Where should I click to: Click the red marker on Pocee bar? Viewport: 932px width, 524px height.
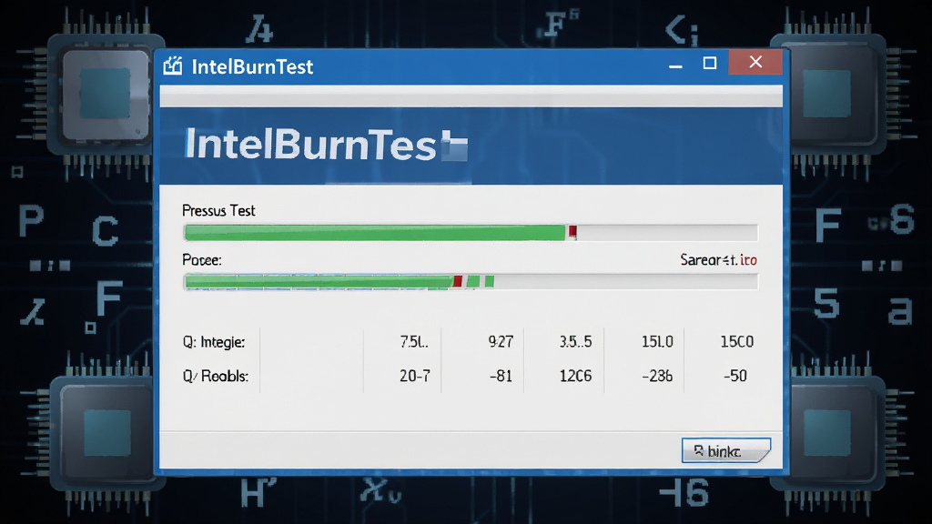[x=458, y=282]
